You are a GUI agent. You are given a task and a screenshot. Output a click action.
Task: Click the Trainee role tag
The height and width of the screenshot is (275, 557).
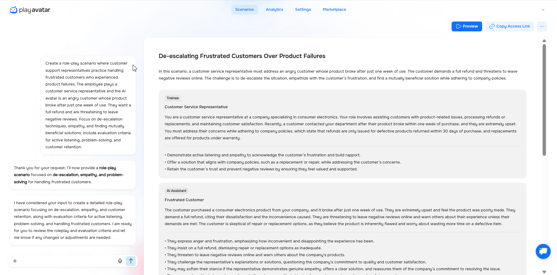click(x=173, y=98)
